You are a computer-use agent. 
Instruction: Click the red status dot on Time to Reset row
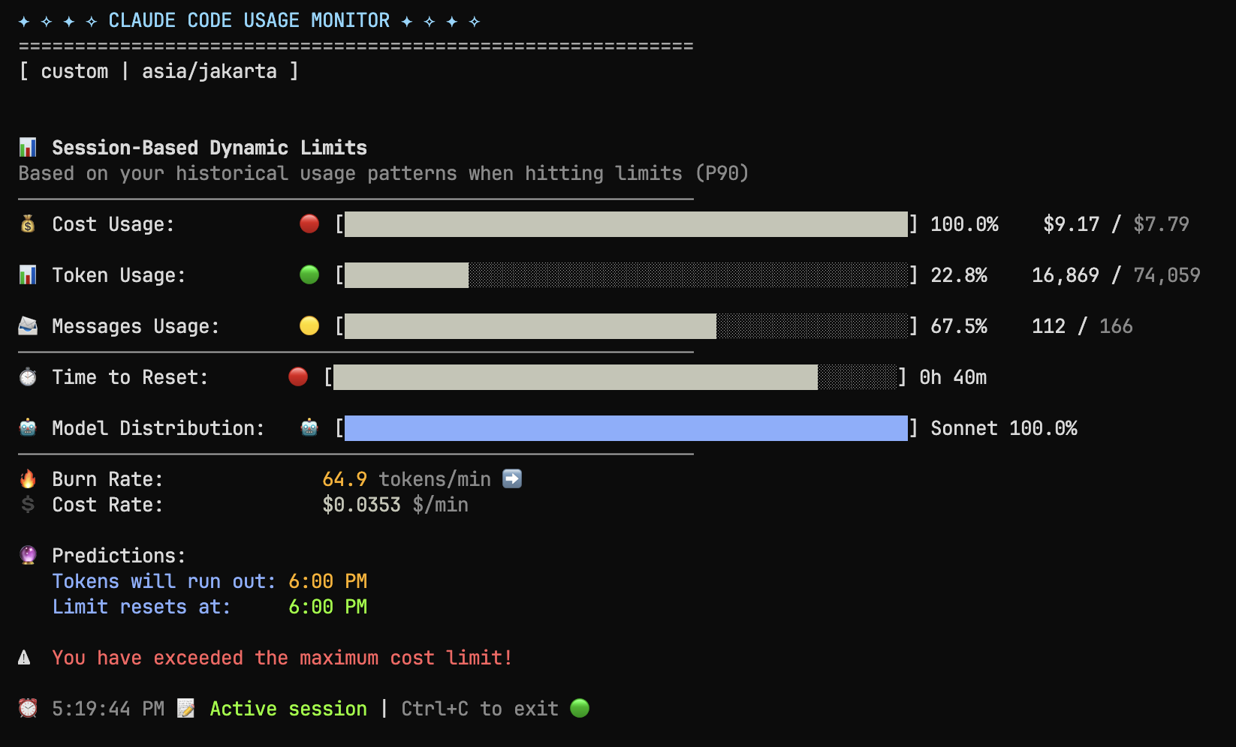(x=298, y=376)
